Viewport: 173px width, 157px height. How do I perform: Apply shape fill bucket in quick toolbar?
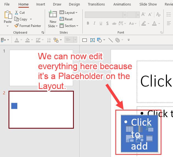27,40
